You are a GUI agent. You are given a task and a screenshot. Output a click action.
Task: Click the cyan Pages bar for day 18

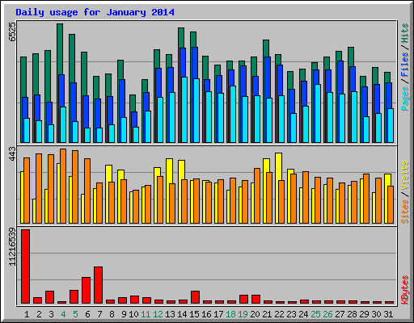click(x=233, y=114)
